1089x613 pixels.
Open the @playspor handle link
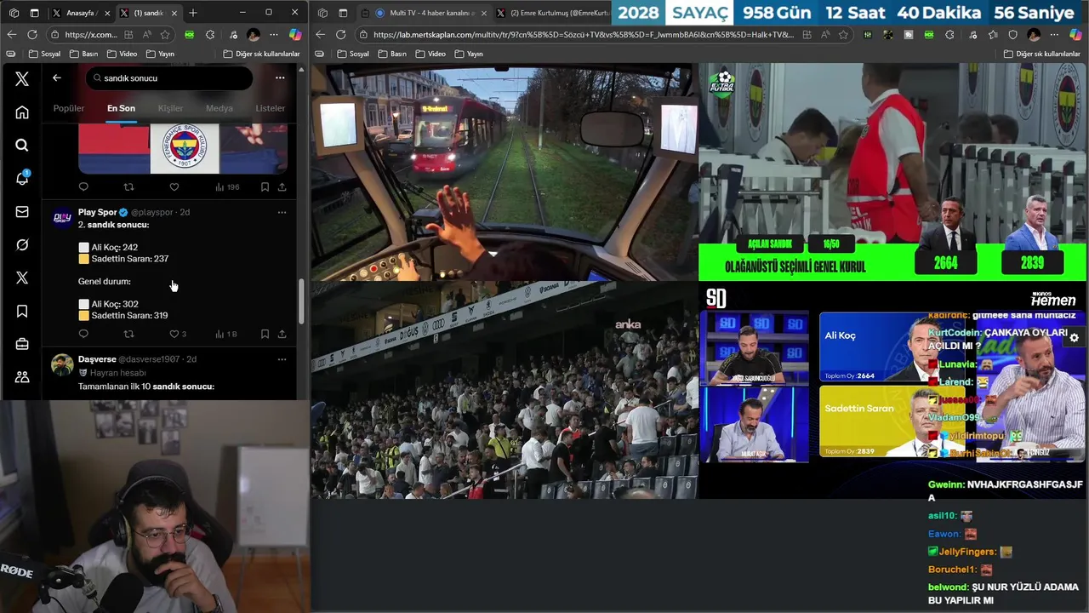tap(151, 212)
